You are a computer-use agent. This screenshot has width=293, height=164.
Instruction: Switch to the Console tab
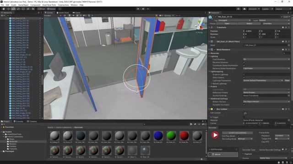click(x=18, y=121)
